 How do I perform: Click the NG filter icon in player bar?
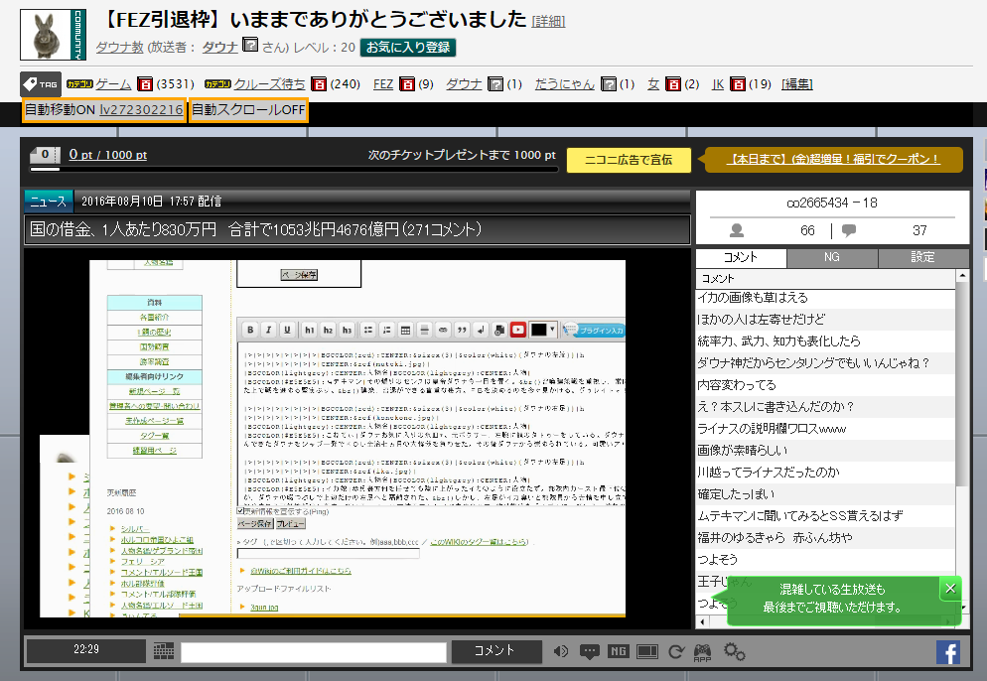pos(619,652)
